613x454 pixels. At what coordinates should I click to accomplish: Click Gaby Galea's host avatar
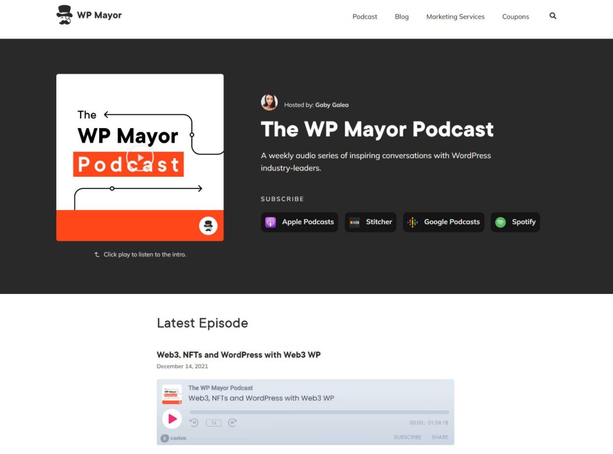[269, 103]
